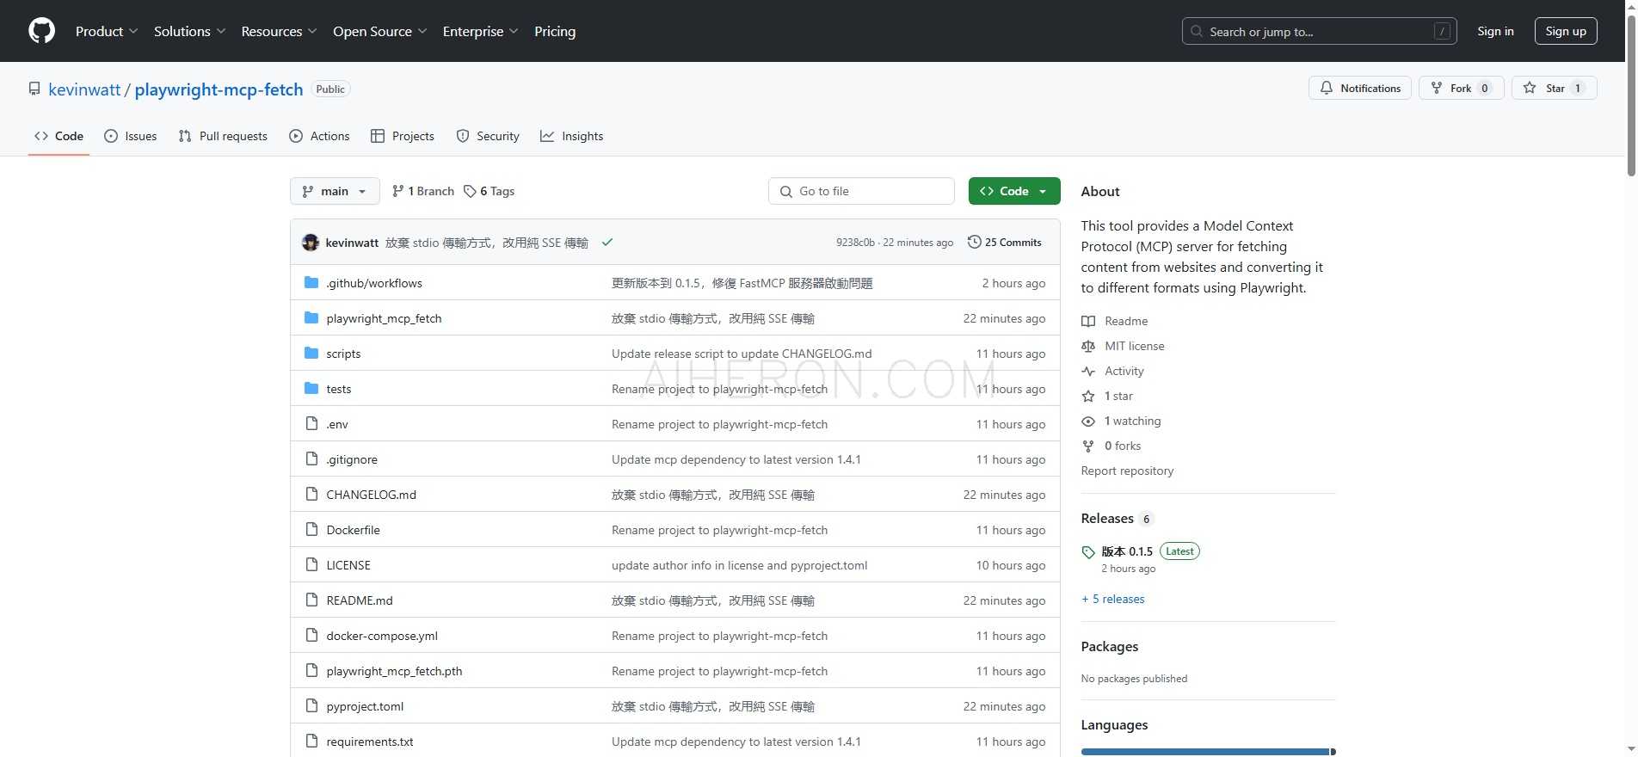1638x757 pixels.
Task: Fork the repository
Action: (x=1461, y=88)
